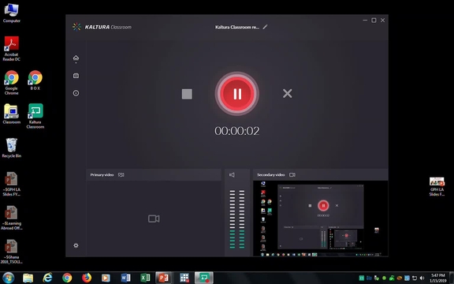Click the empty Primary video preview area

[x=154, y=219]
